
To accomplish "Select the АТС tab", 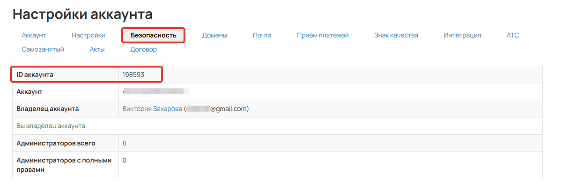I will [512, 35].
